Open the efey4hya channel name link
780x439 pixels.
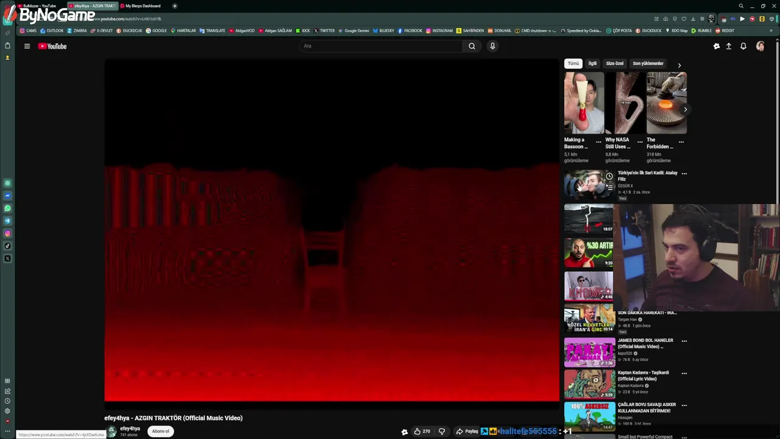point(130,429)
